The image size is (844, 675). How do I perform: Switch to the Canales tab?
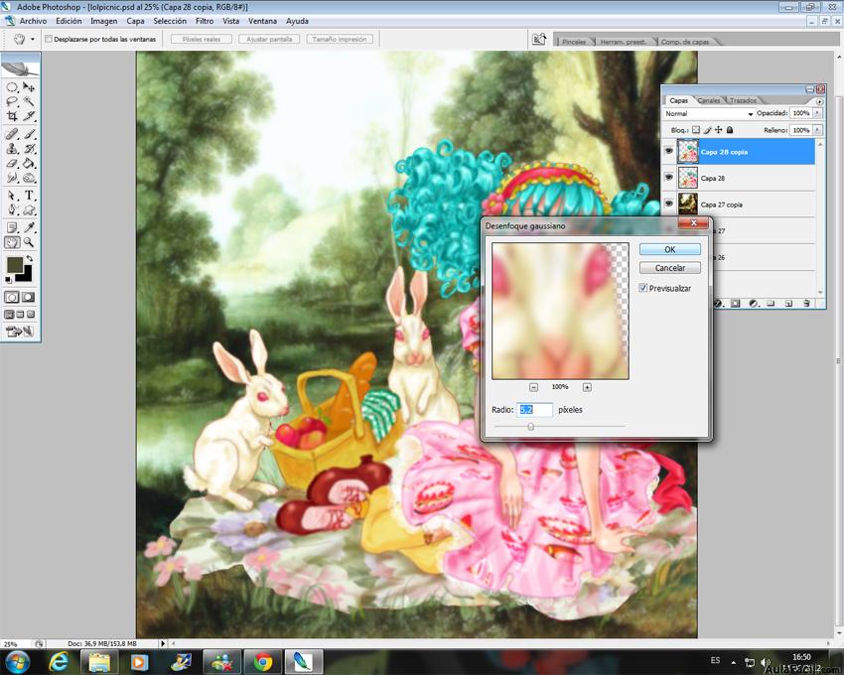(708, 100)
